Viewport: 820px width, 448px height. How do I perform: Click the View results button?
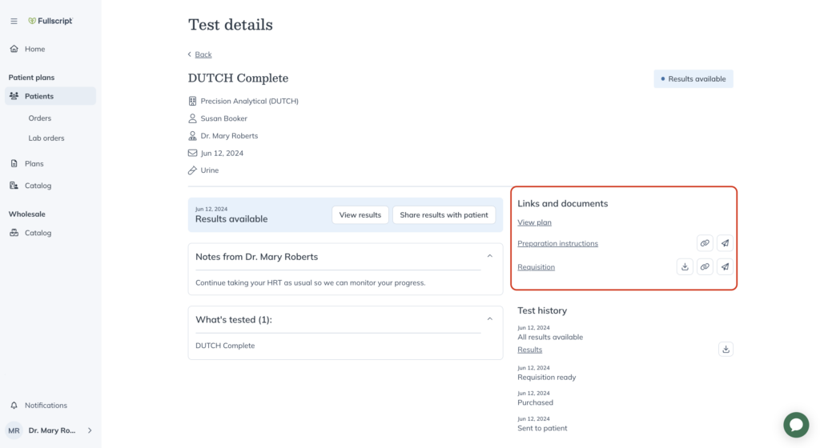[360, 214]
